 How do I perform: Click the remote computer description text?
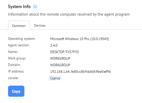coord(69,14)
